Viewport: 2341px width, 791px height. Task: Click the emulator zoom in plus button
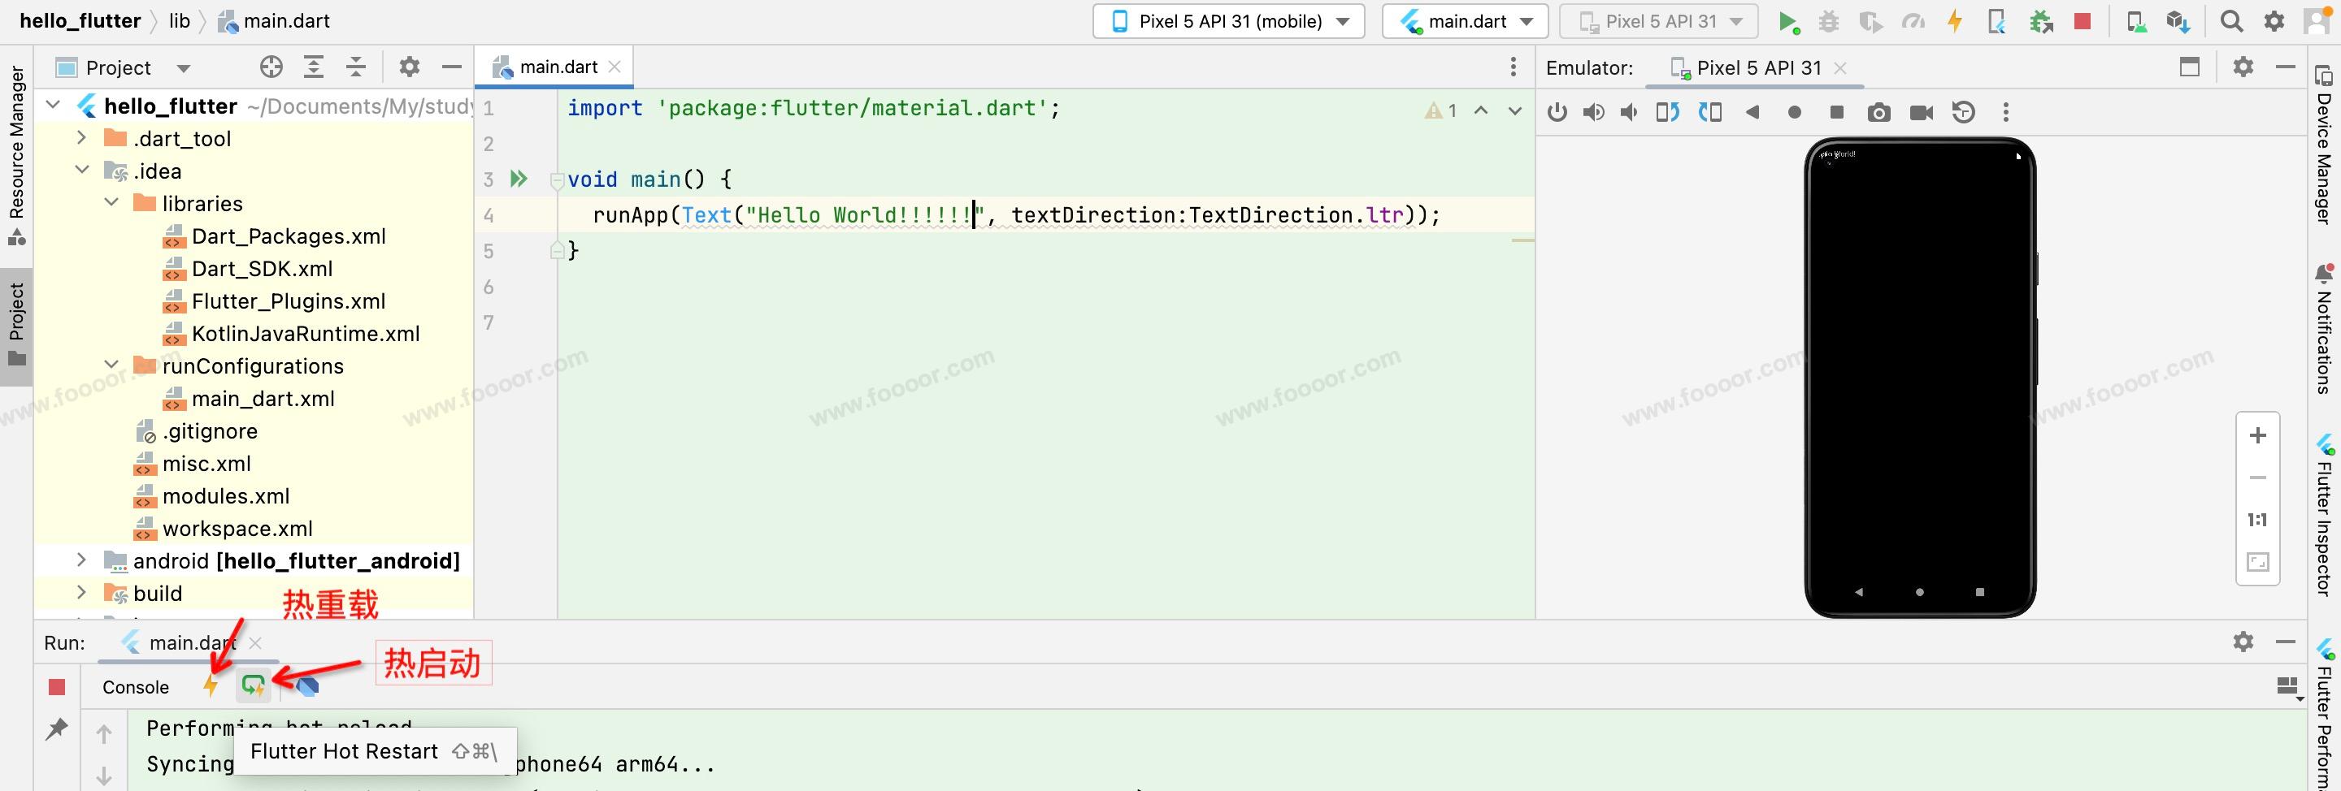click(2257, 436)
